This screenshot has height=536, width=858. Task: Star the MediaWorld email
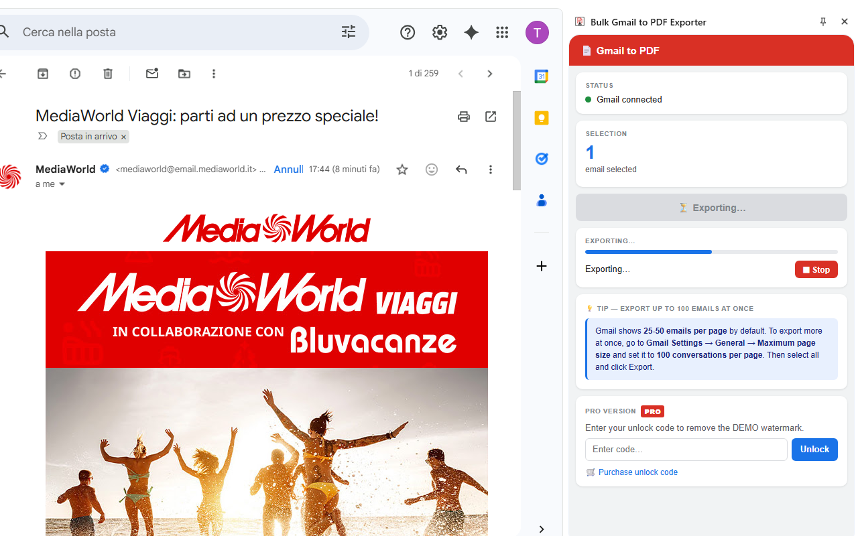402,170
